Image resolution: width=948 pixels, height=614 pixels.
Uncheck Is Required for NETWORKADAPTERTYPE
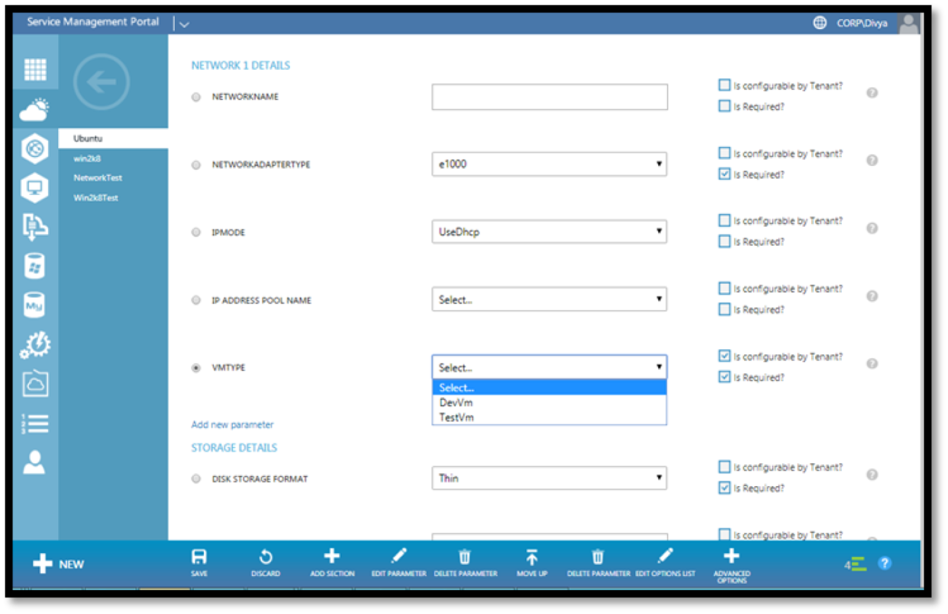[724, 174]
